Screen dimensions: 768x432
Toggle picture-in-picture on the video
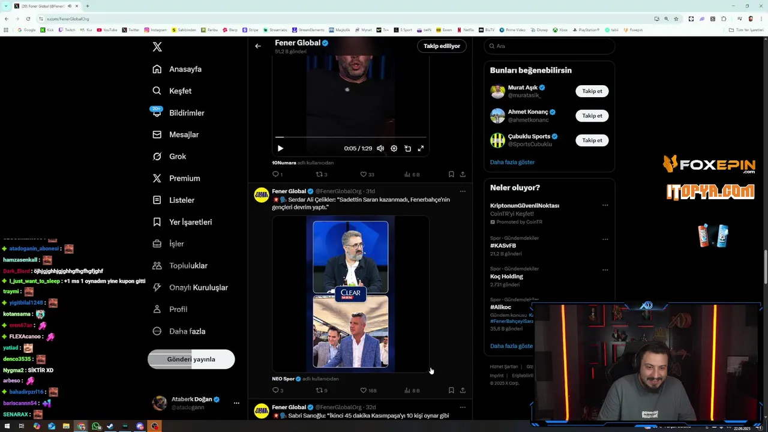point(407,148)
